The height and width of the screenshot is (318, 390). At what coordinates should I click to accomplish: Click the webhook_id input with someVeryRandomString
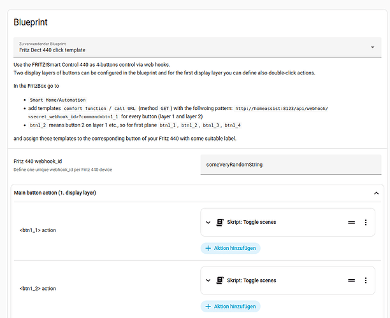[x=291, y=165]
